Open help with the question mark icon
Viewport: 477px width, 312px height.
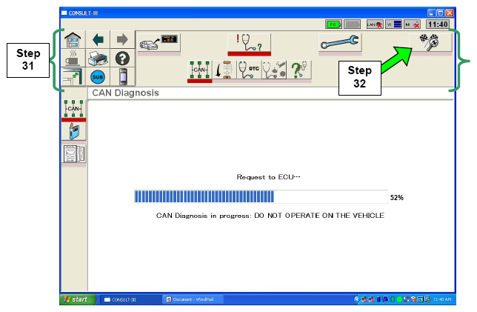point(123,58)
